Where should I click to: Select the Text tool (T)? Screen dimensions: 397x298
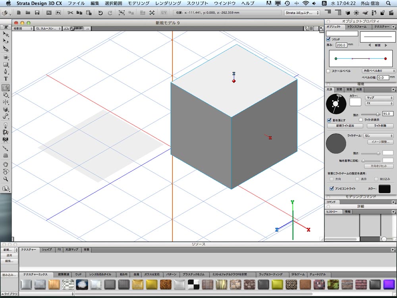pos(6,79)
